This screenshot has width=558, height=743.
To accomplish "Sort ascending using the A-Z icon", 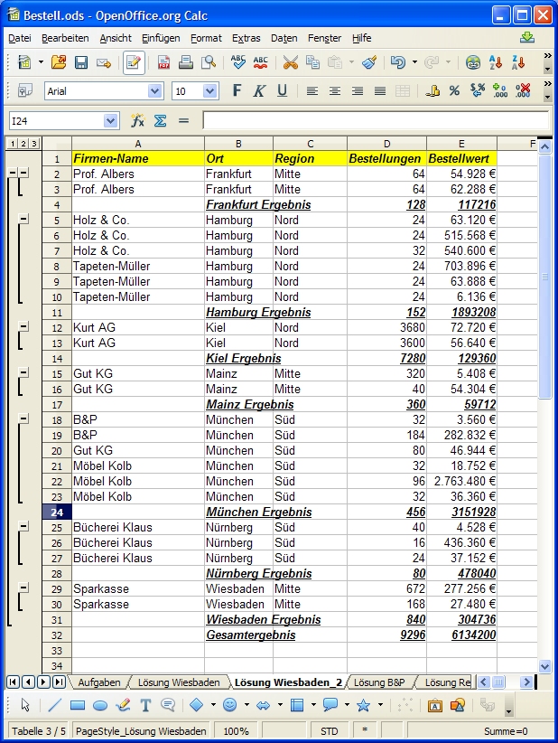I will (495, 62).
